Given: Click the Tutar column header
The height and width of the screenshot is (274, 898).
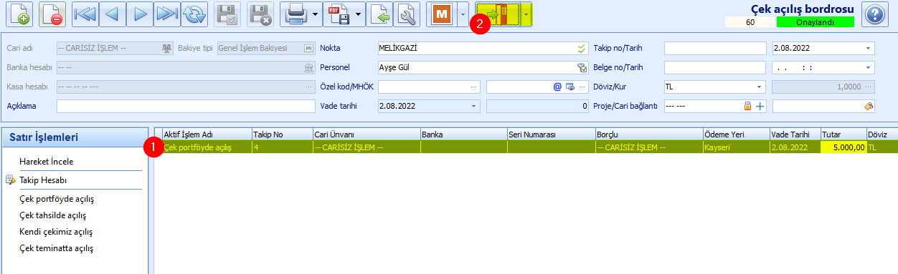Looking at the screenshot, I should (843, 134).
